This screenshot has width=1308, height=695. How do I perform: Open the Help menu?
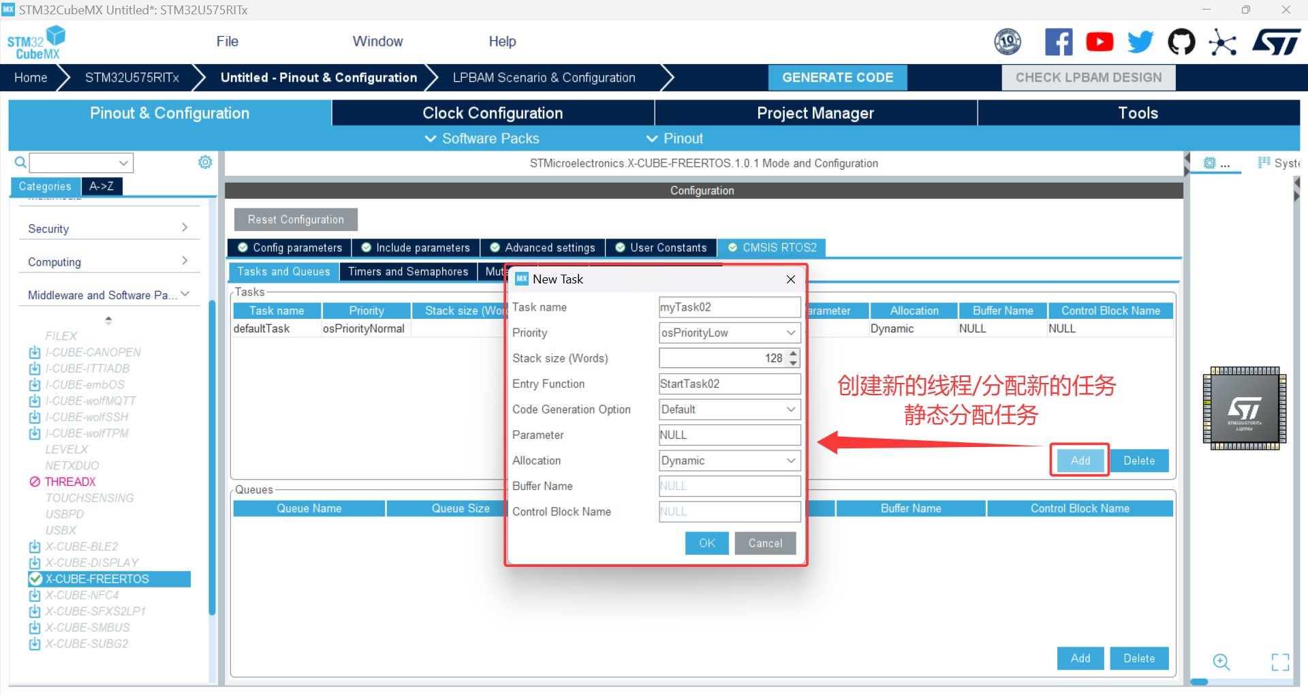pyautogui.click(x=502, y=42)
